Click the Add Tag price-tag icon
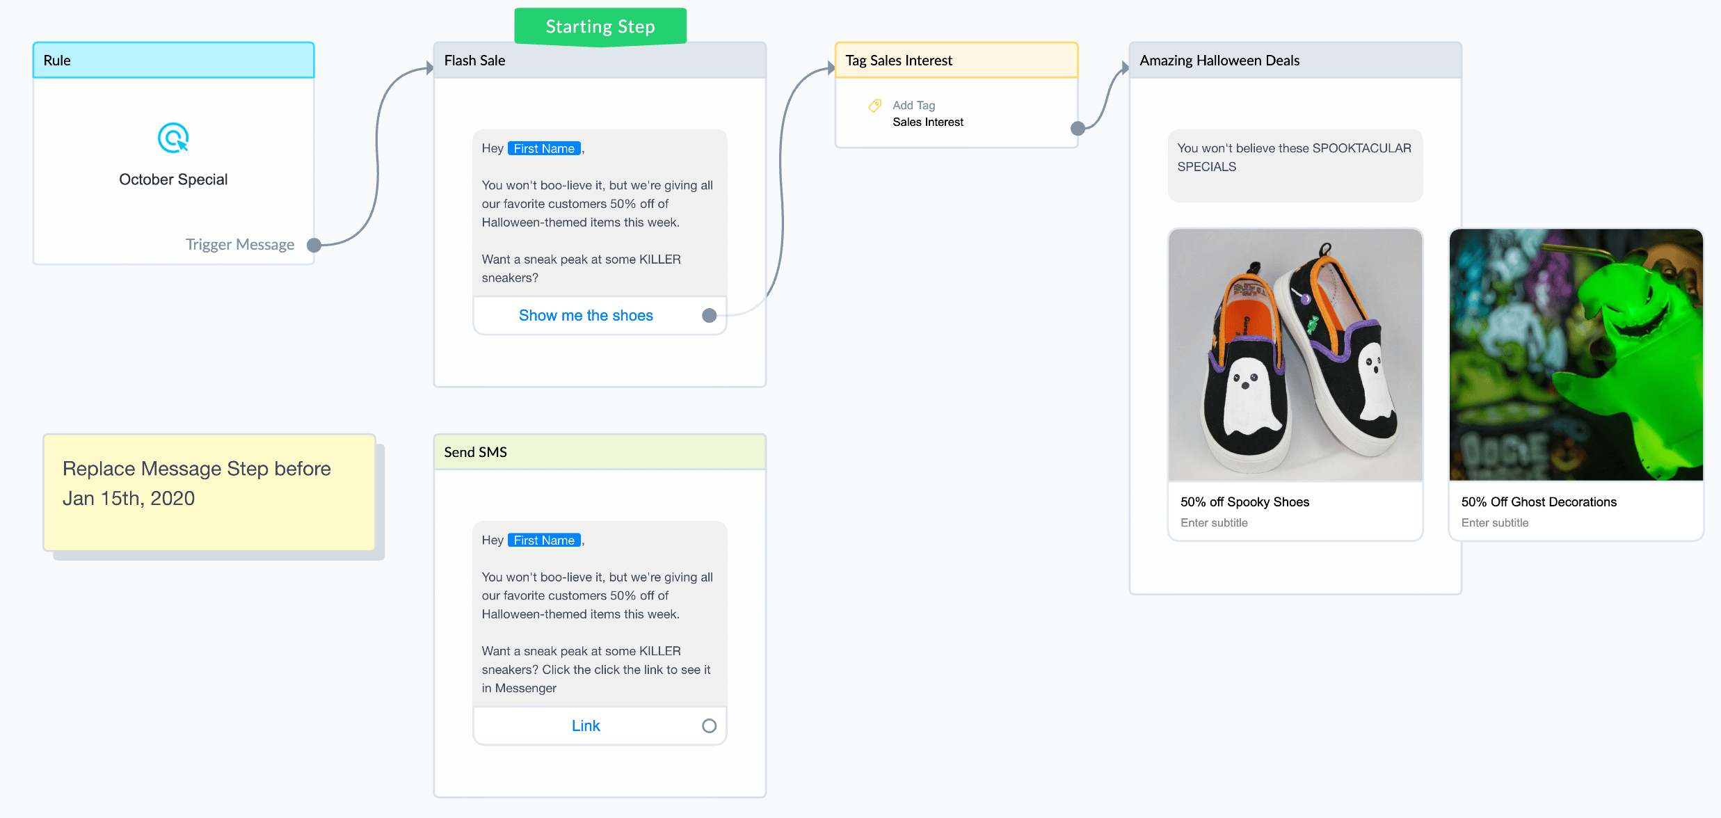Image resolution: width=1721 pixels, height=818 pixels. pyautogui.click(x=875, y=105)
